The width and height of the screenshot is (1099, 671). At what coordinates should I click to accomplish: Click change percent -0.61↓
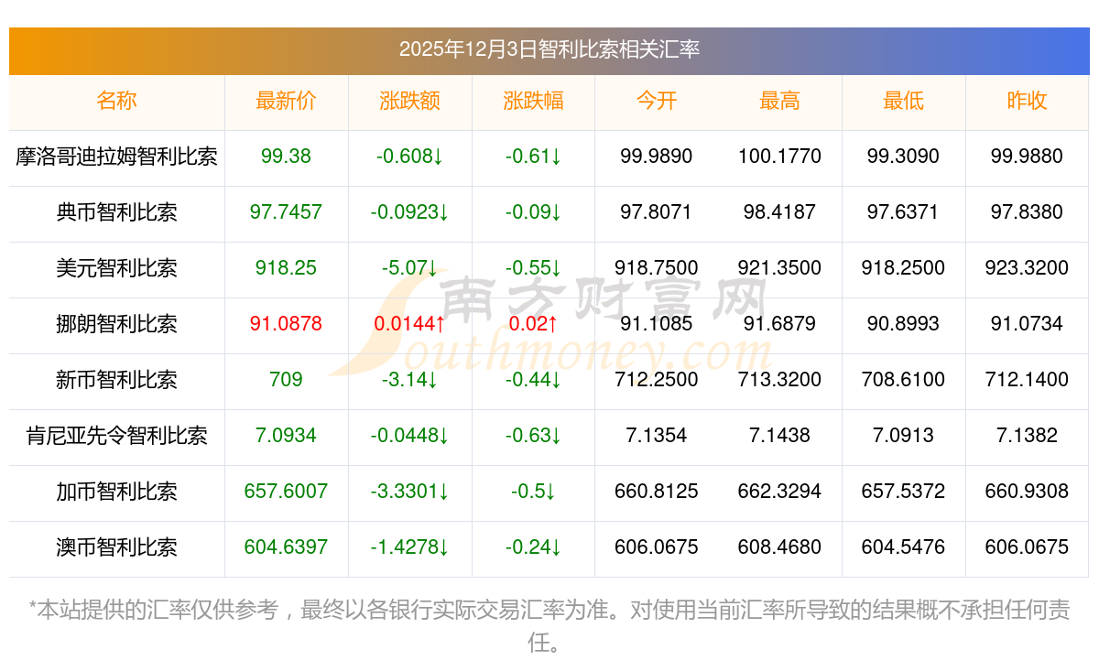click(x=533, y=157)
